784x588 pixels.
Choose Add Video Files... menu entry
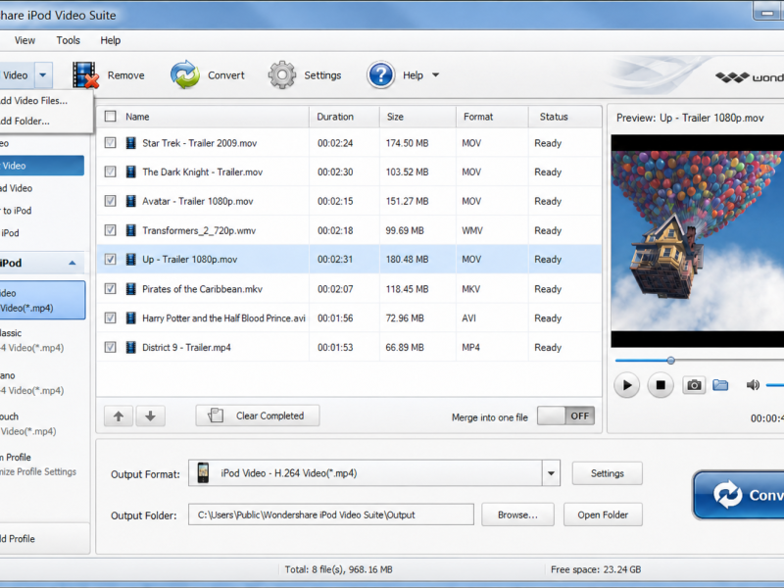coord(33,101)
